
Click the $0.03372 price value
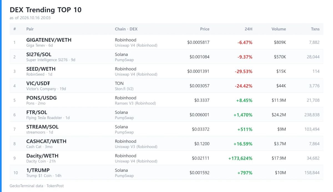pos(201,129)
